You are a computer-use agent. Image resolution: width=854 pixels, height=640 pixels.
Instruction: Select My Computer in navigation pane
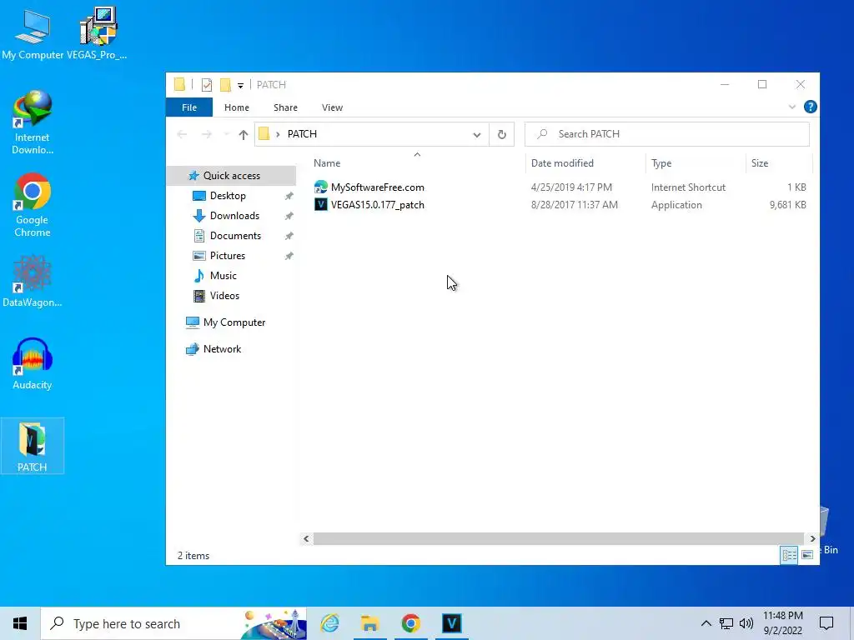[234, 322]
